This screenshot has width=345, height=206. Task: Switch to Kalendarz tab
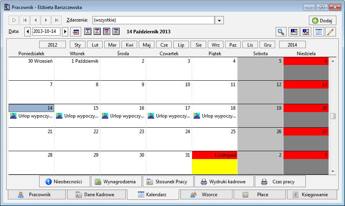point(153,194)
